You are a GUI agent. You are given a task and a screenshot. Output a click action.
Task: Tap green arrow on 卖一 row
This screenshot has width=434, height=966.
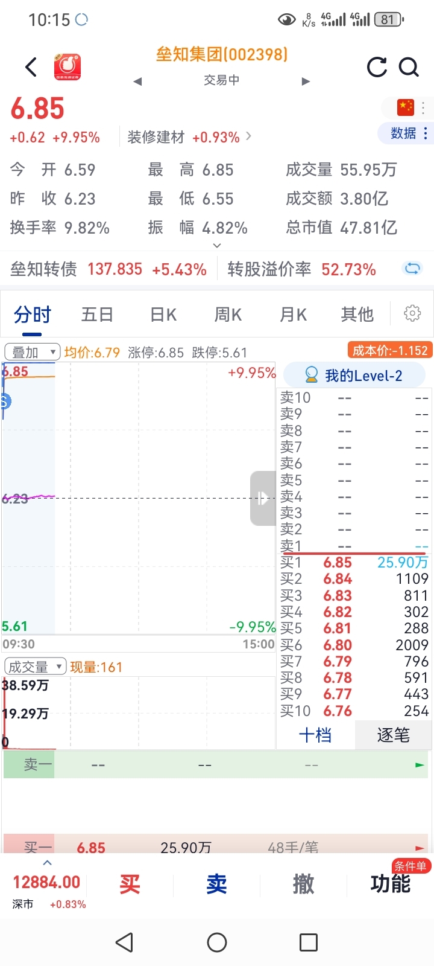[420, 765]
